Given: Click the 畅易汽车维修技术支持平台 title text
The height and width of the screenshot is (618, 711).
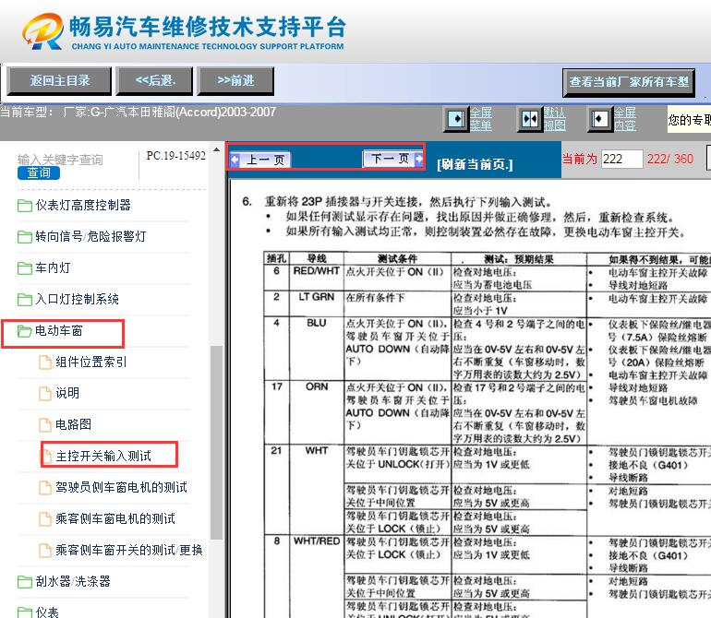Looking at the screenshot, I should click(x=208, y=26).
